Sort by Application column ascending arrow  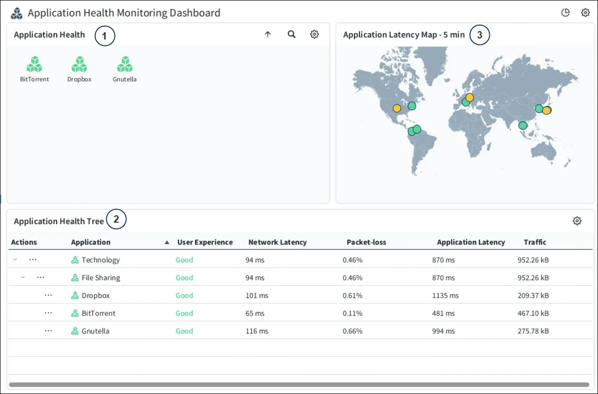[167, 242]
